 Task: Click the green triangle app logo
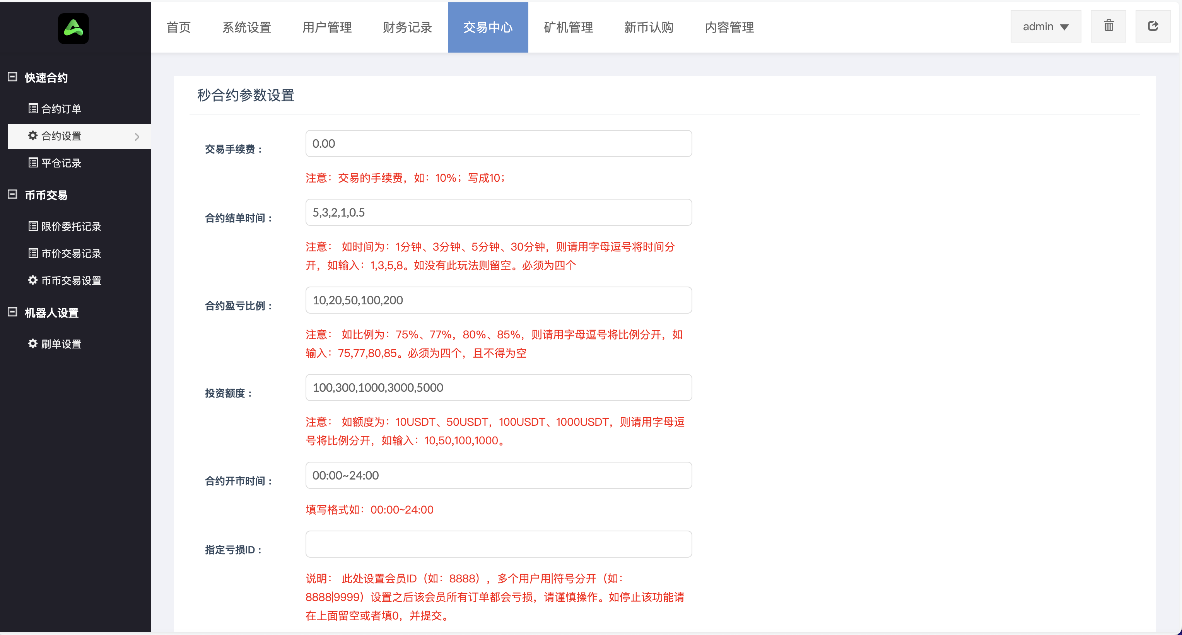pyautogui.click(x=73, y=29)
